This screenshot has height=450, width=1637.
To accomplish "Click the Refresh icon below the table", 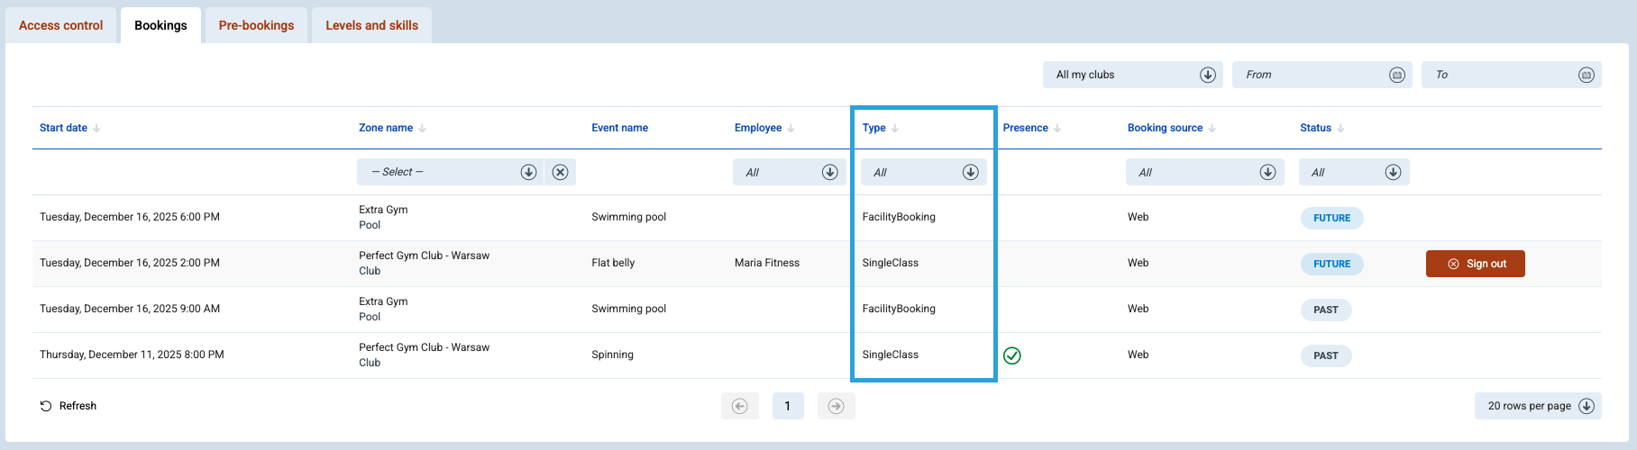I will coord(46,406).
